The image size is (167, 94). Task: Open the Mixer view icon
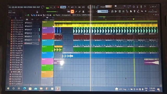tap(123, 11)
